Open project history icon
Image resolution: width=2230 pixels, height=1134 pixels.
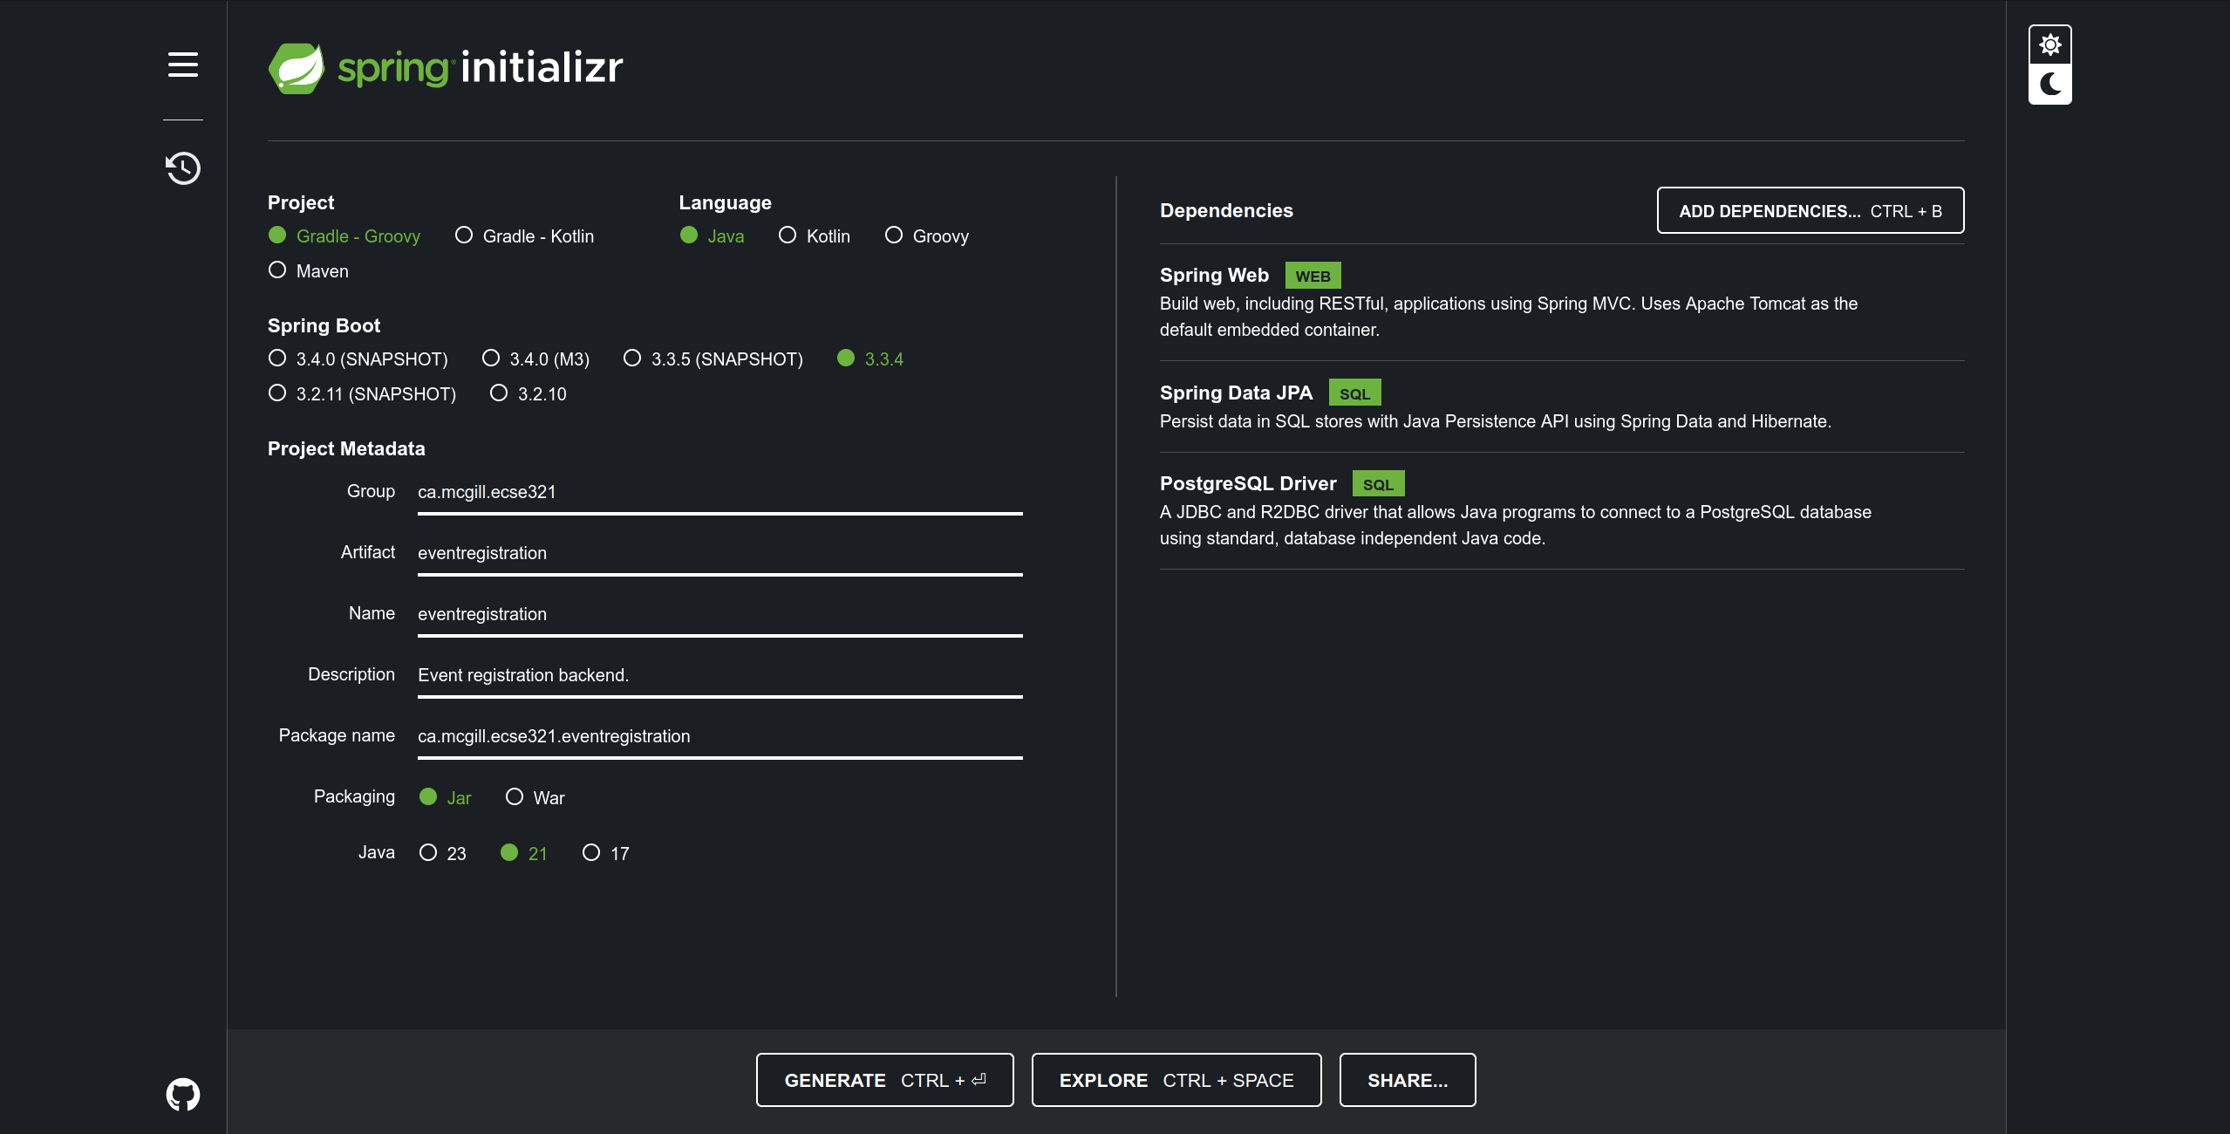point(183,167)
